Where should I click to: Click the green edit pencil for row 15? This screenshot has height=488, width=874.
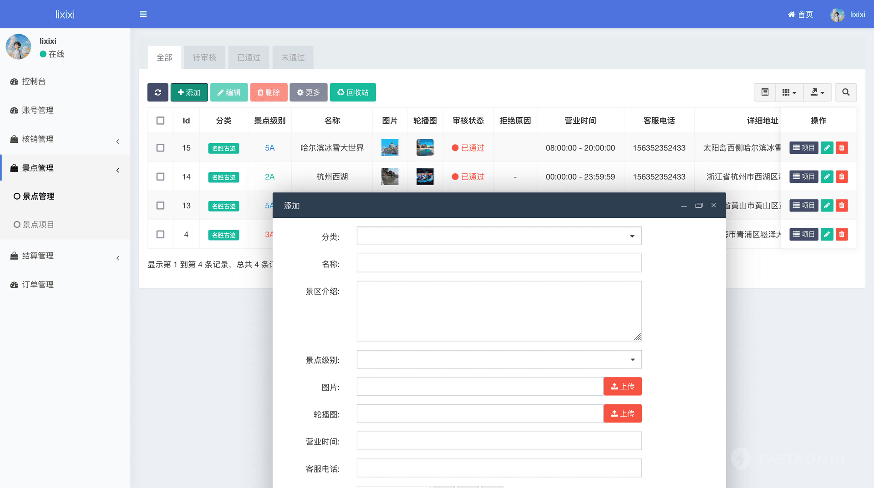click(x=827, y=148)
